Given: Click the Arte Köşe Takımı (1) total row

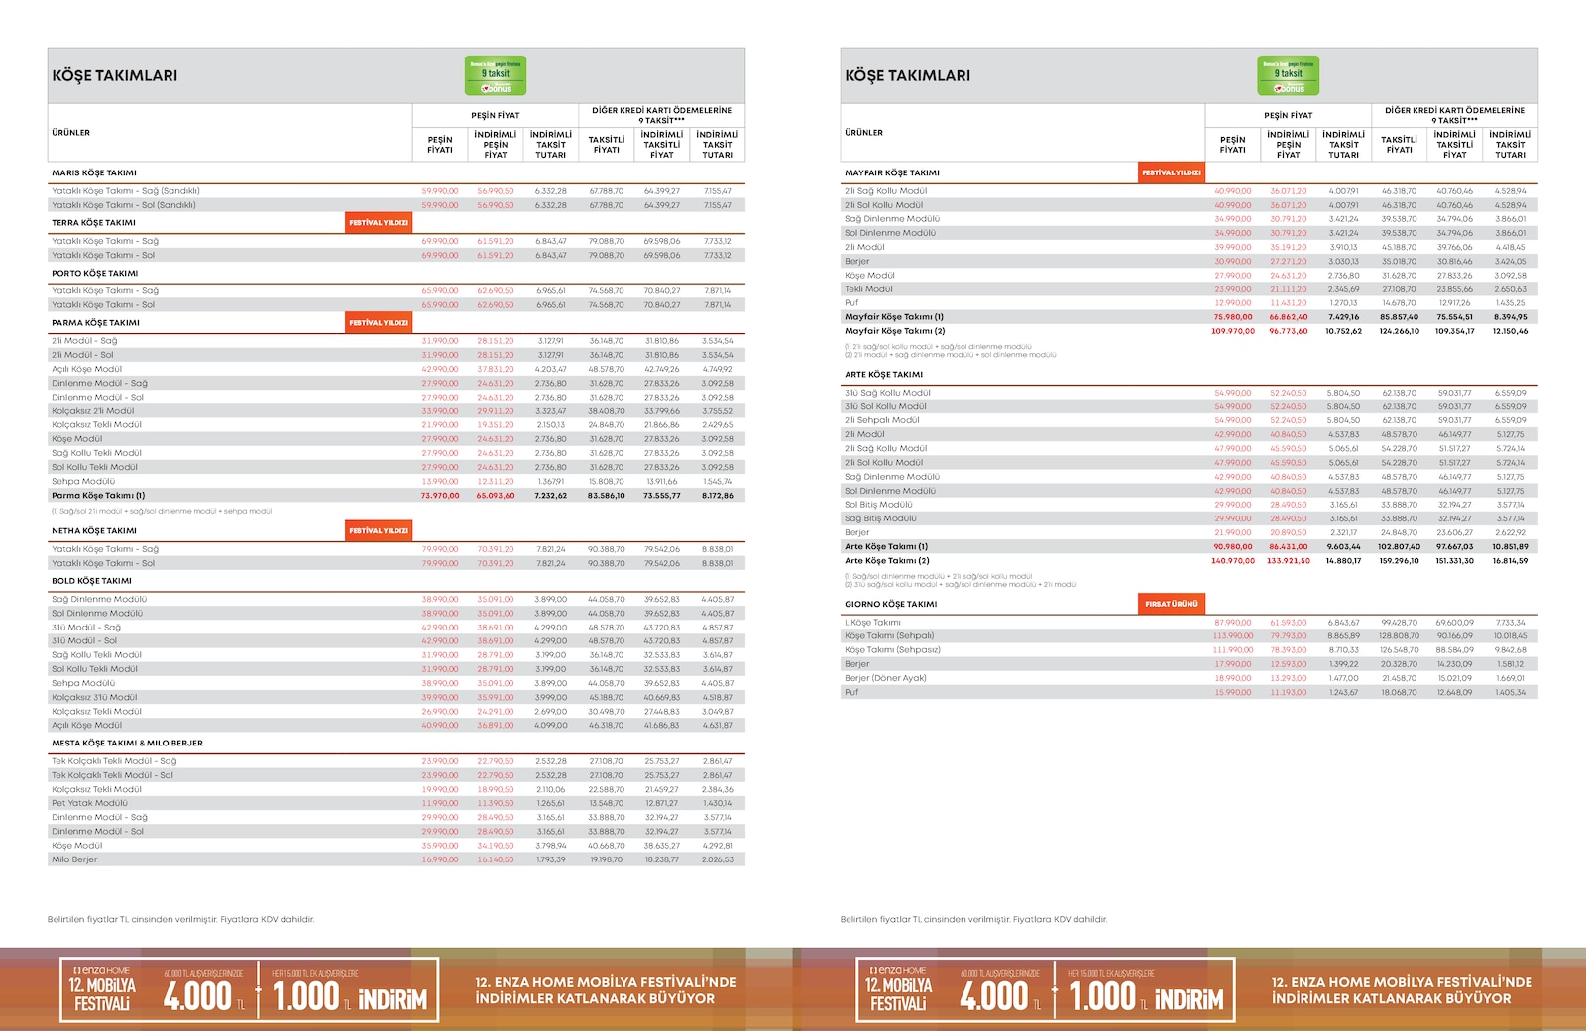Looking at the screenshot, I should click(1189, 546).
